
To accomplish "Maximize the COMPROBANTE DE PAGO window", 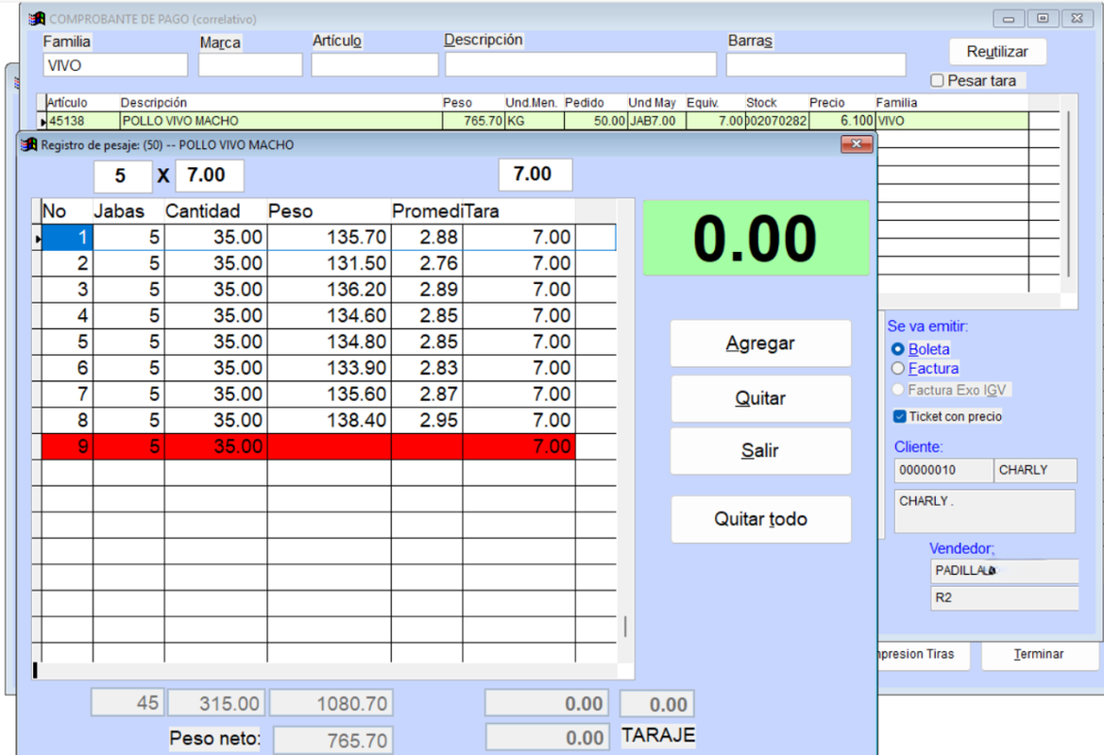I will pos(1043,18).
